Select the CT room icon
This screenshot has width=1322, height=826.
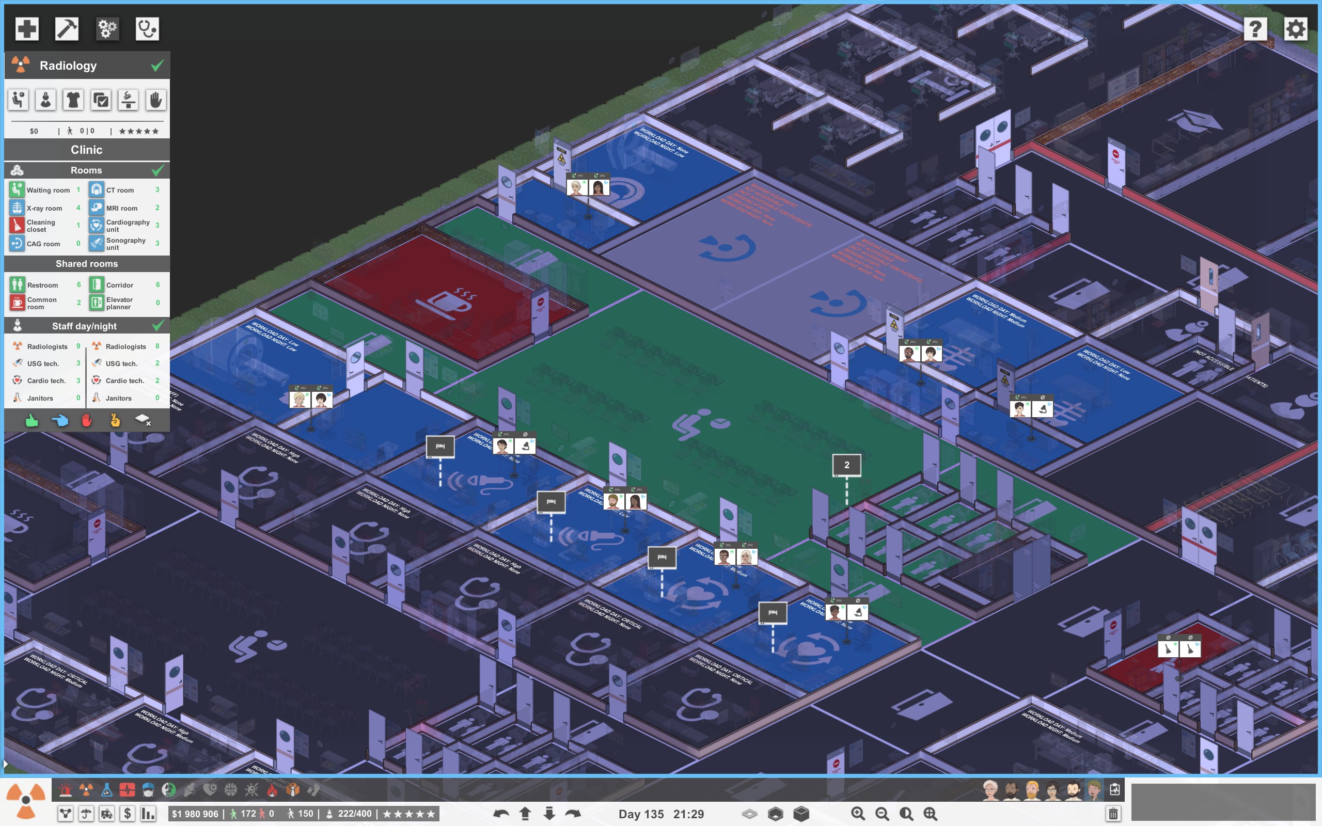96,189
